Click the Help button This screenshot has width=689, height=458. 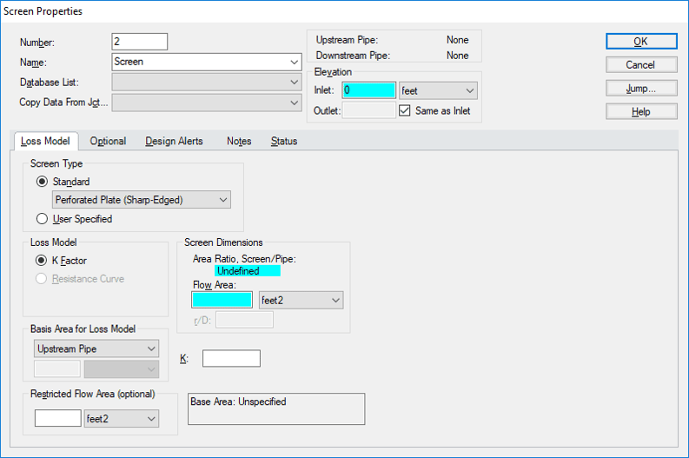[640, 112]
